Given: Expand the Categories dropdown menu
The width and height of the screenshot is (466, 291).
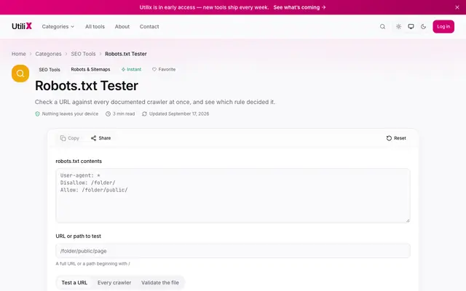Looking at the screenshot, I should (58, 26).
